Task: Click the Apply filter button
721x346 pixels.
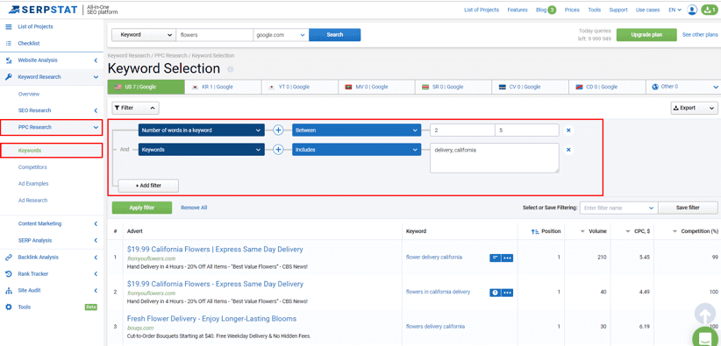Action: click(142, 208)
